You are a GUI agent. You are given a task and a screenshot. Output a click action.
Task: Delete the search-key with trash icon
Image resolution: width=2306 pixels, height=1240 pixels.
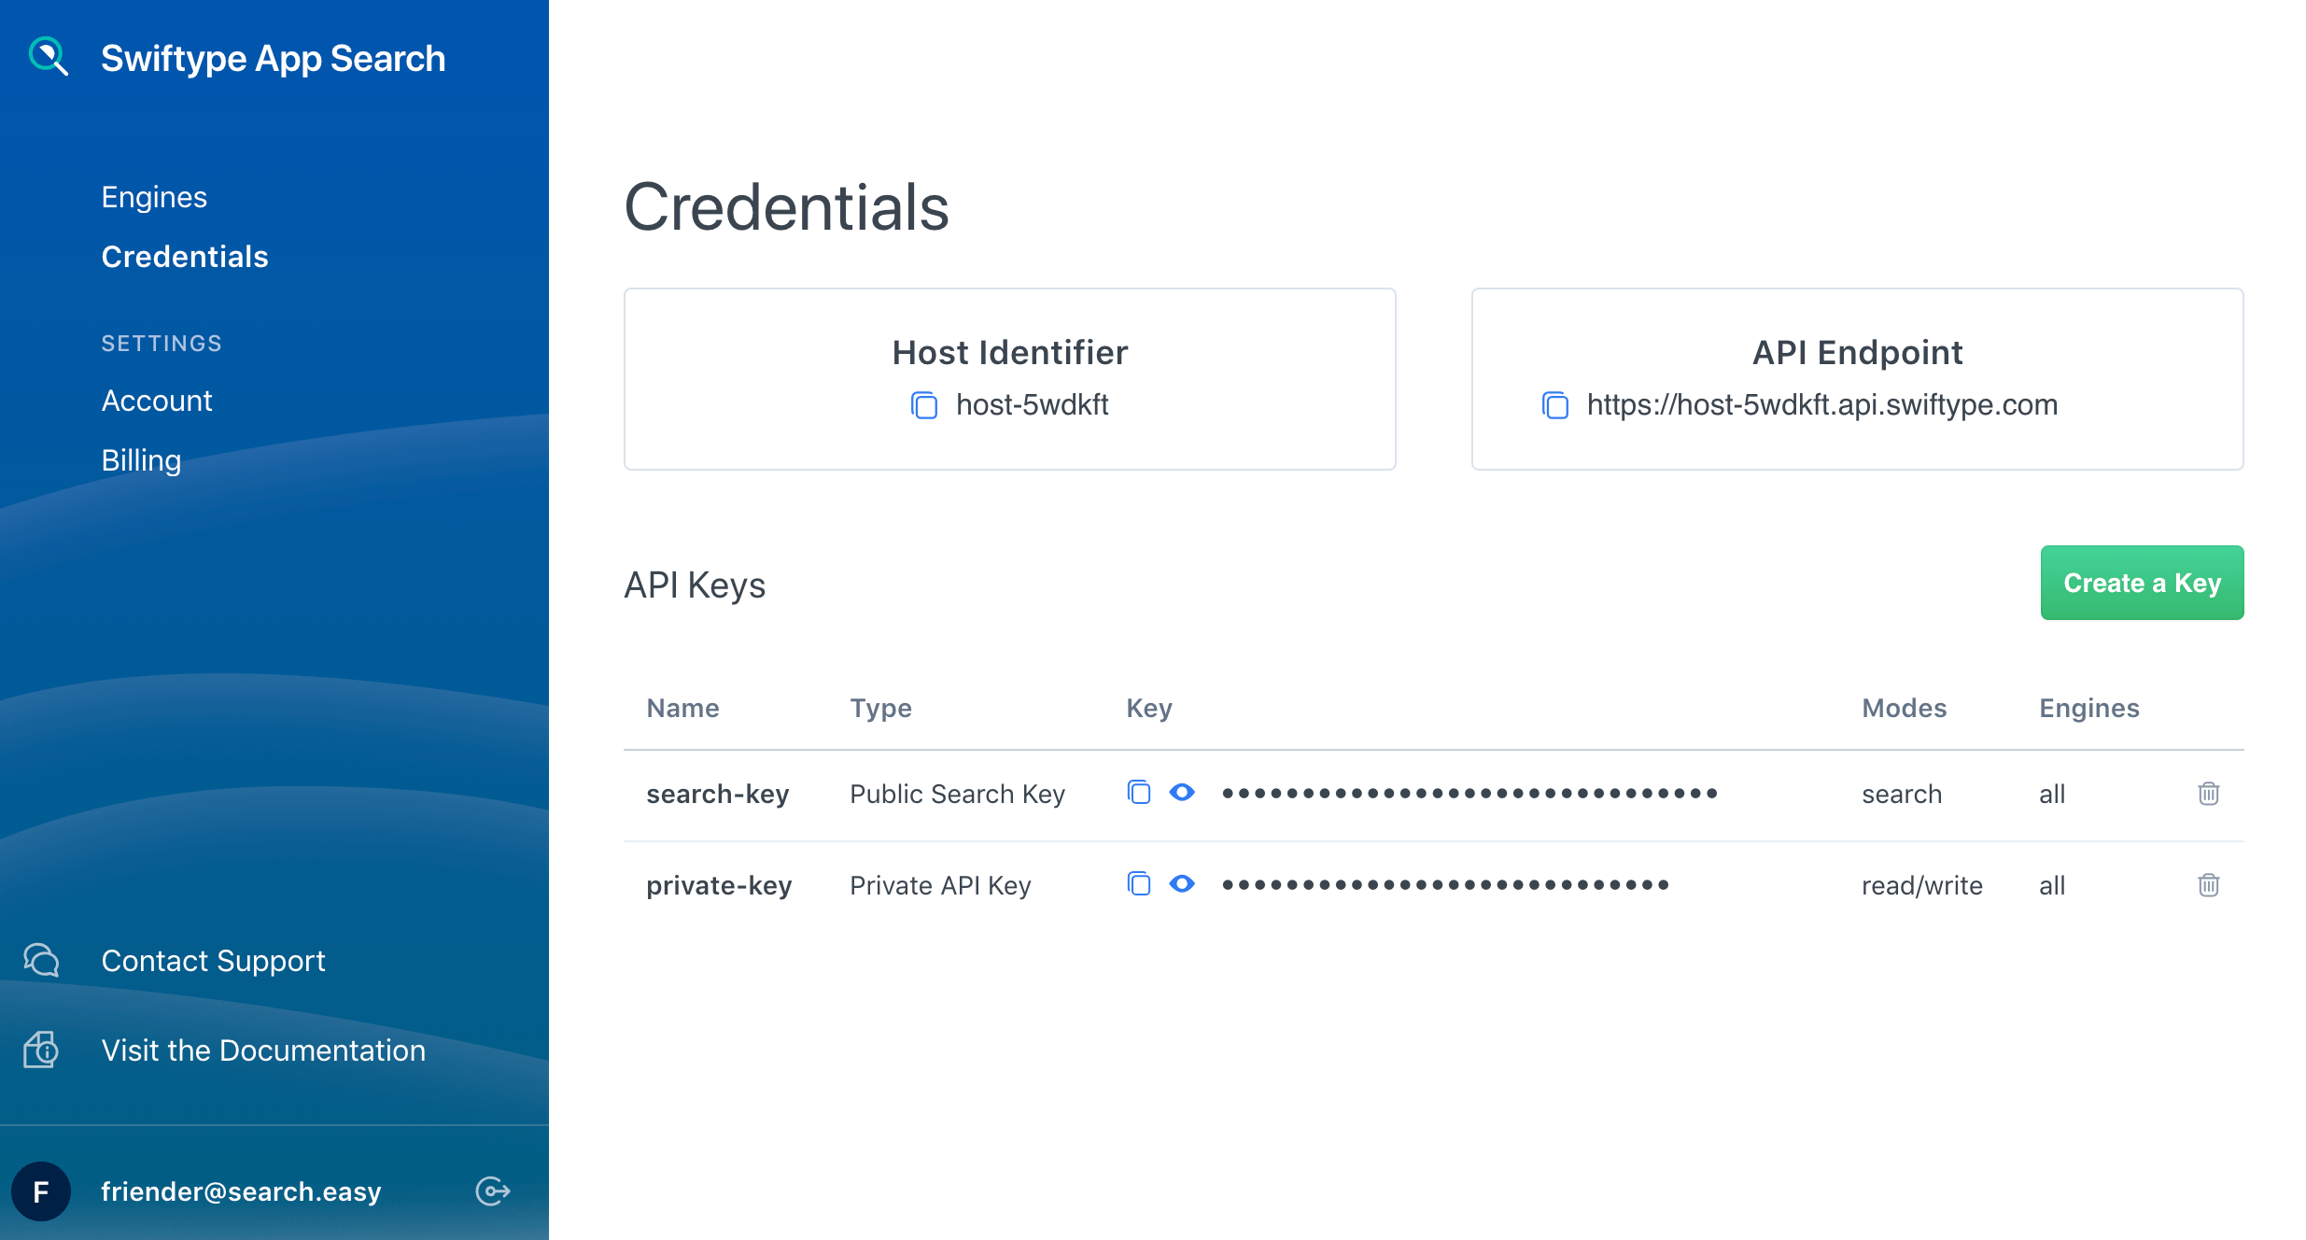(2208, 794)
